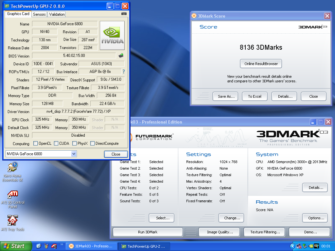Click the Run 3DMark button

pyautogui.click(x=148, y=232)
